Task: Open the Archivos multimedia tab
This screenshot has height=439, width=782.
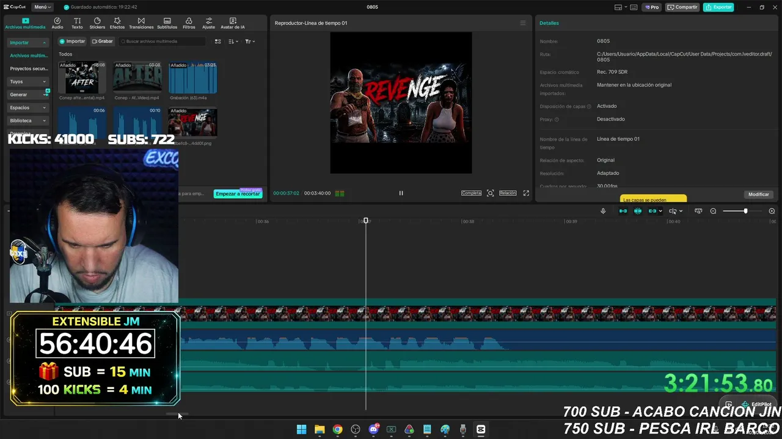Action: tap(25, 23)
